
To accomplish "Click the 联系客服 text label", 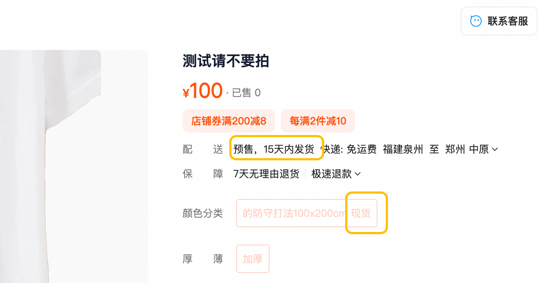I will tap(507, 21).
